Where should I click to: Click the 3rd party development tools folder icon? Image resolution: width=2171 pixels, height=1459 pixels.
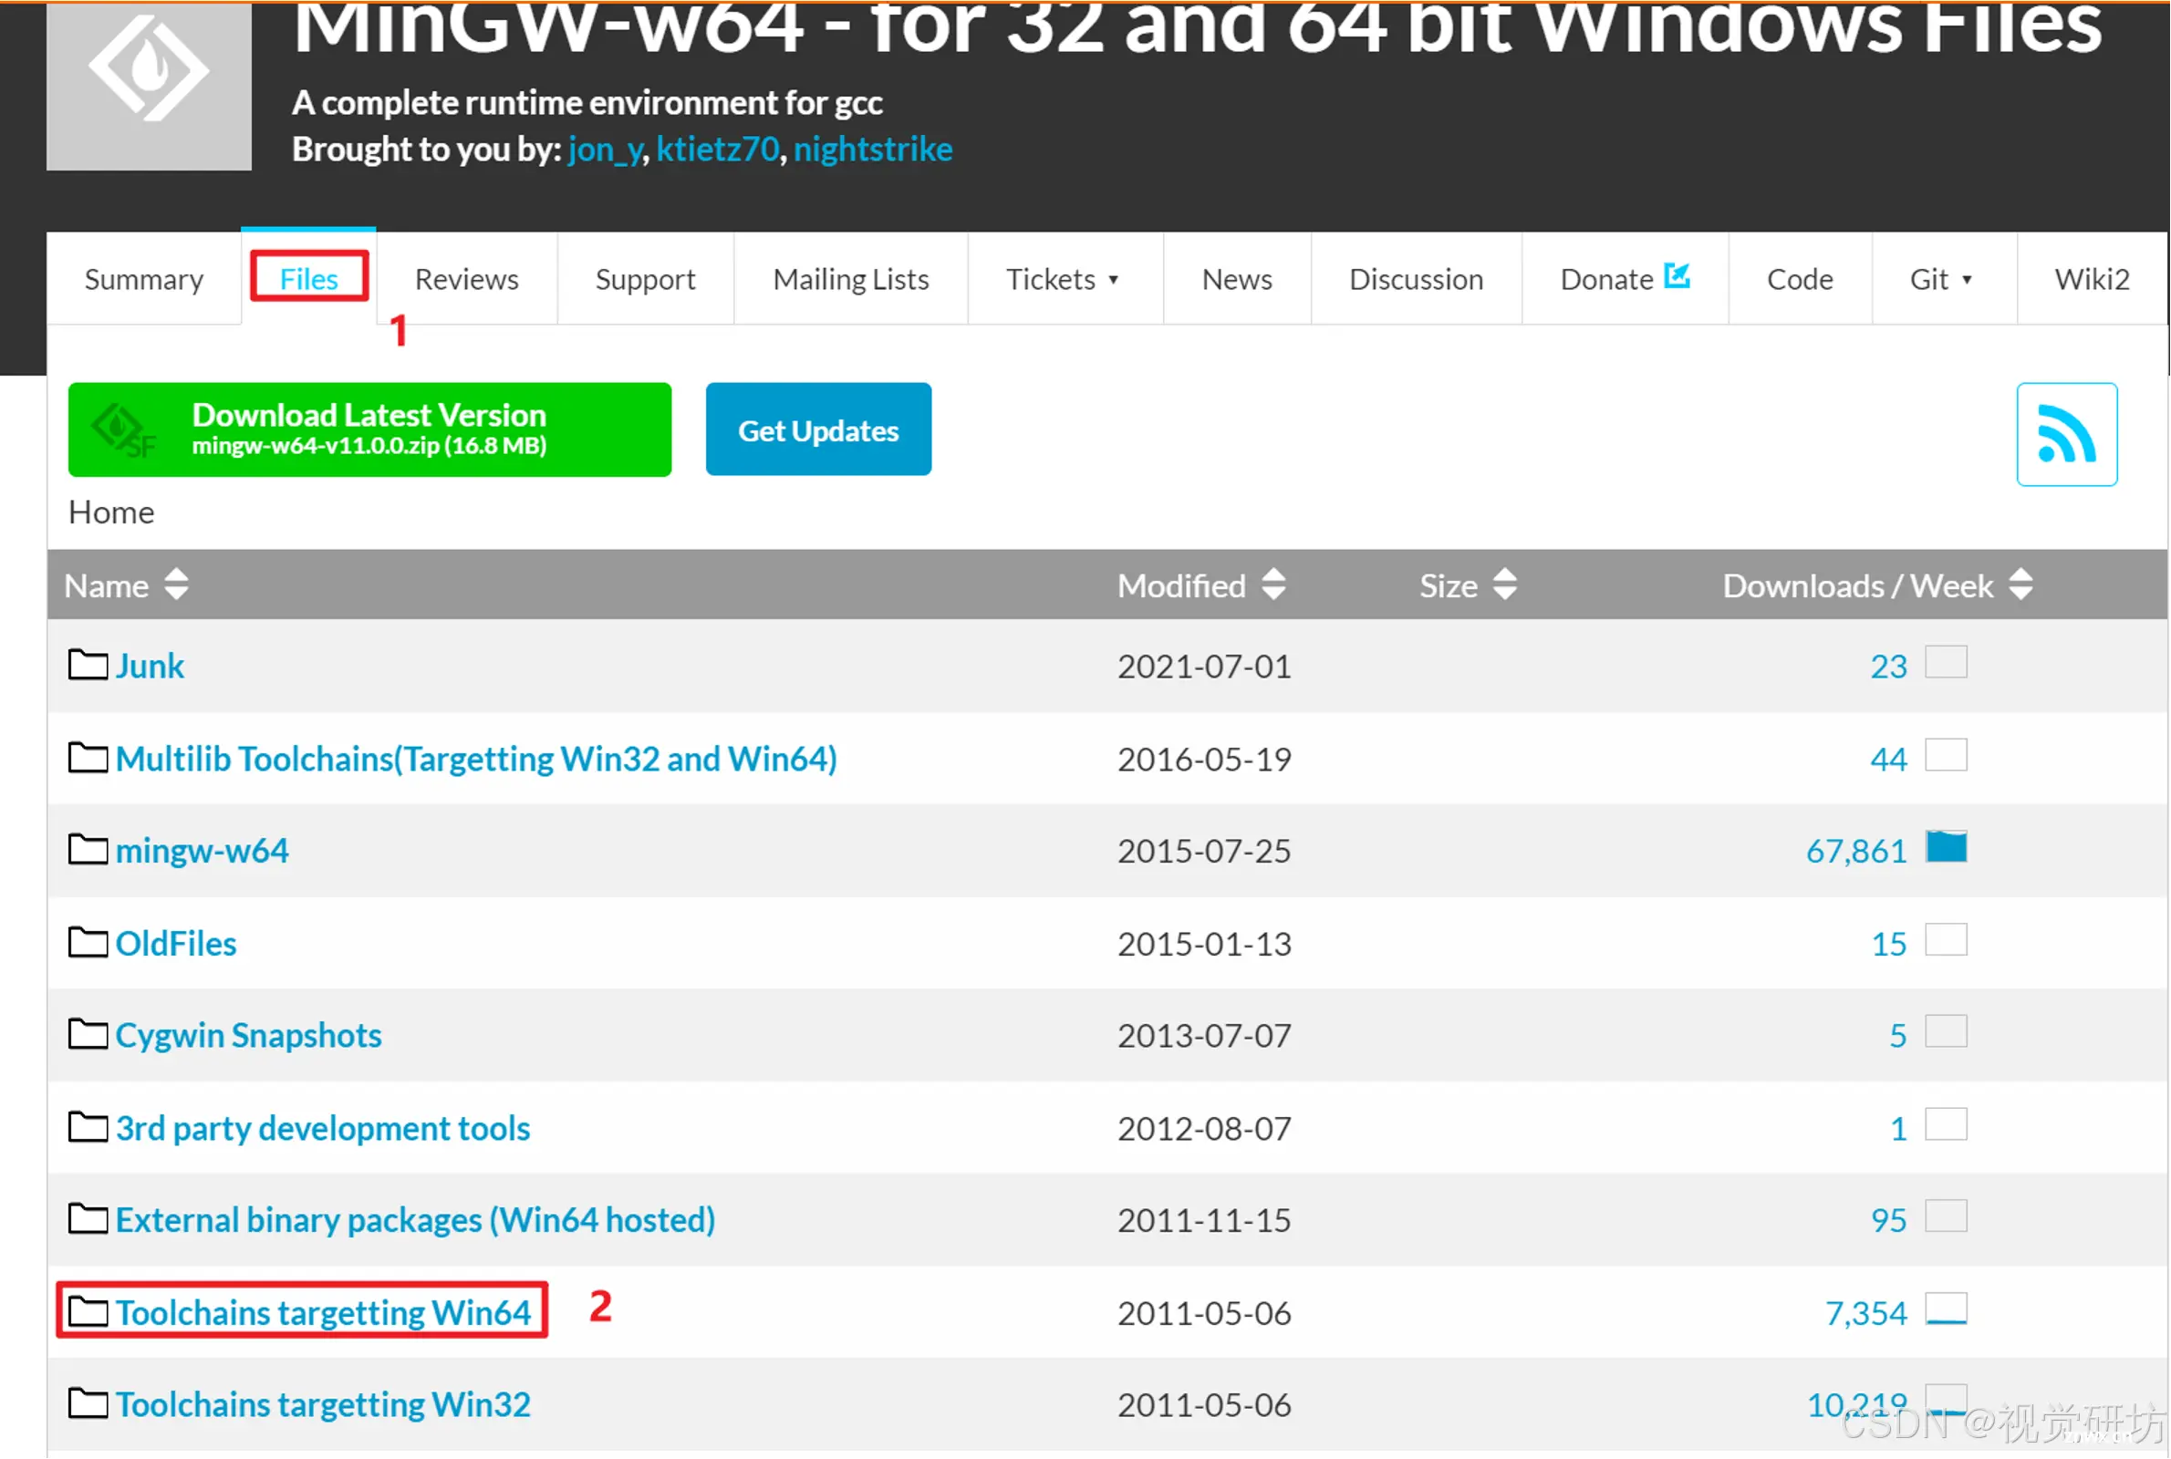coord(88,1127)
